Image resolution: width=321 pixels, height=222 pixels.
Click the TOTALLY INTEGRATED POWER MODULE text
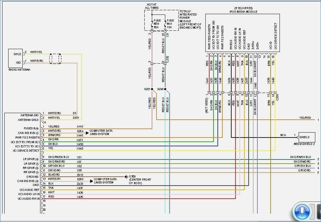coord(189,19)
